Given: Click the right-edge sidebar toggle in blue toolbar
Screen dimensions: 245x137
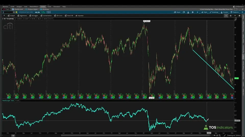Looking at the screenshot, I should (x=242, y=12).
